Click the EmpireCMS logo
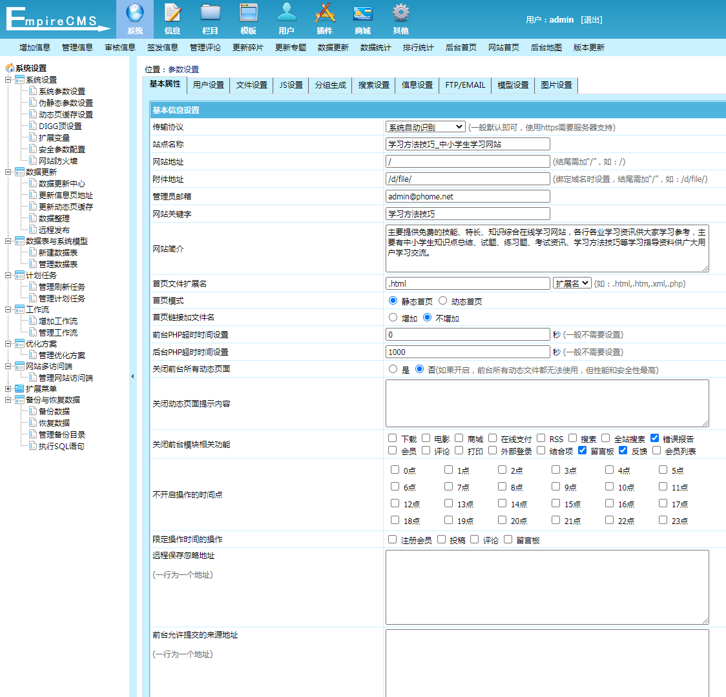Viewport: 726px width, 697px height. [x=57, y=19]
